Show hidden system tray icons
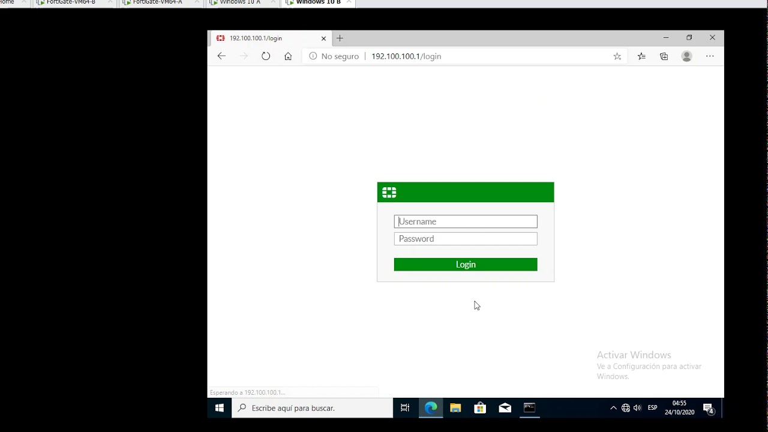 pos(613,408)
